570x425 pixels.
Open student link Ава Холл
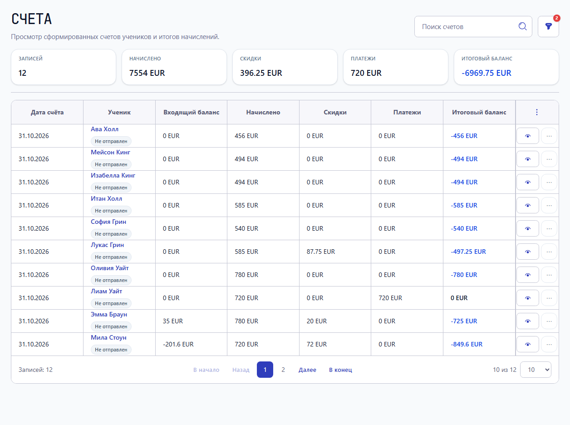coord(104,129)
